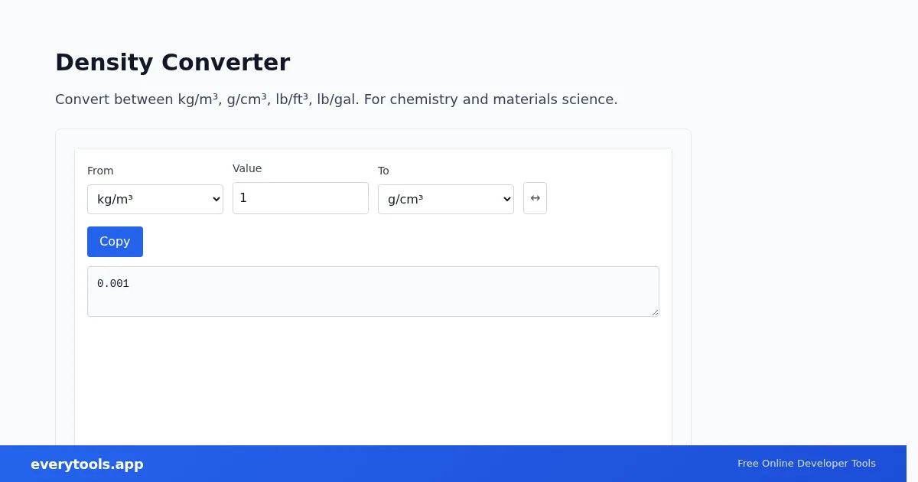918x482 pixels.
Task: Click the Density Converter heading
Action: [x=172, y=62]
